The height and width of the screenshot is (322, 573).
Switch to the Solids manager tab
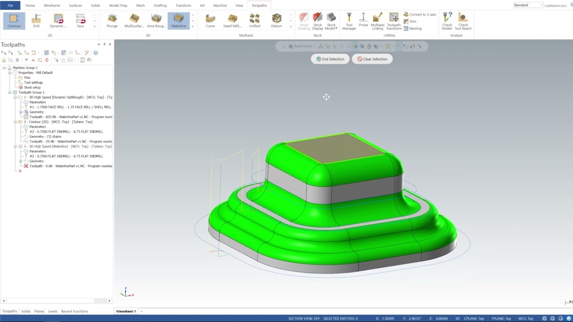[26, 311]
